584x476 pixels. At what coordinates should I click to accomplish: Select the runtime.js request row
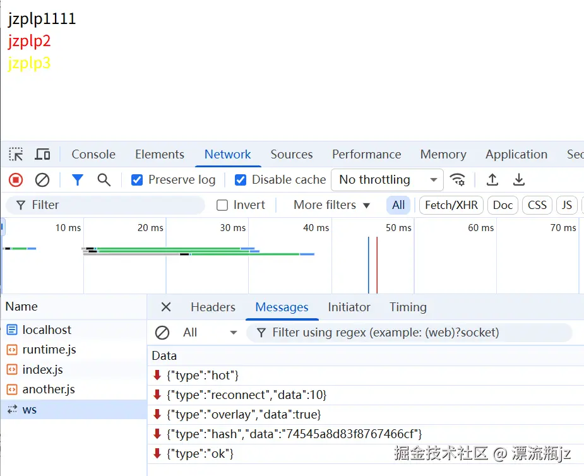click(x=74, y=350)
